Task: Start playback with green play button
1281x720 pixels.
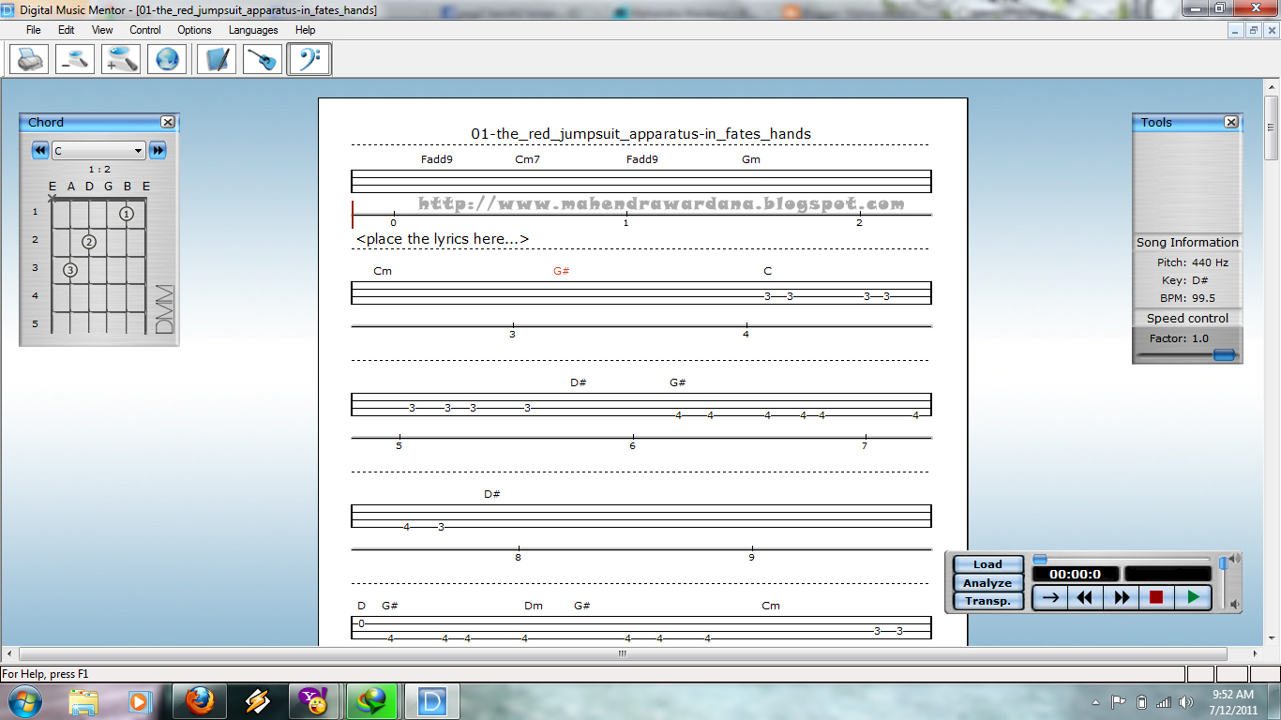Action: point(1193,597)
